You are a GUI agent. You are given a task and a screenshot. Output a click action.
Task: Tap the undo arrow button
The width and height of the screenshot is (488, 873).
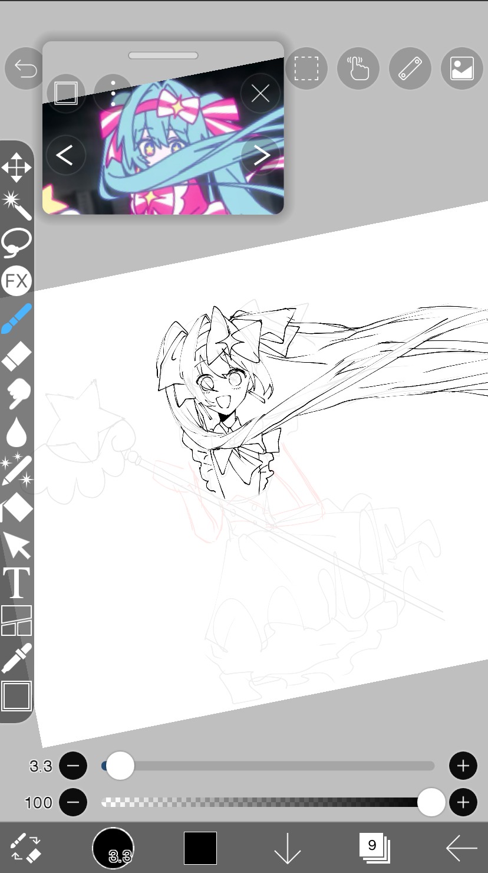[25, 68]
